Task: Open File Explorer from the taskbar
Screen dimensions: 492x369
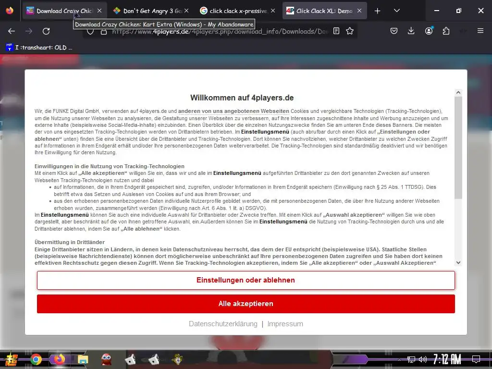Action: [x=83, y=359]
